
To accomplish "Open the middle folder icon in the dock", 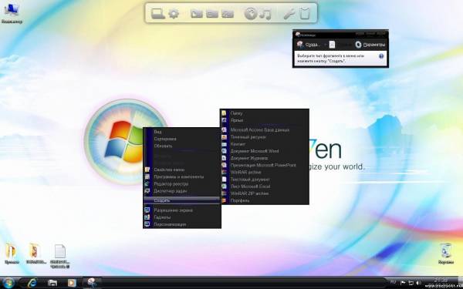I will pos(212,14).
